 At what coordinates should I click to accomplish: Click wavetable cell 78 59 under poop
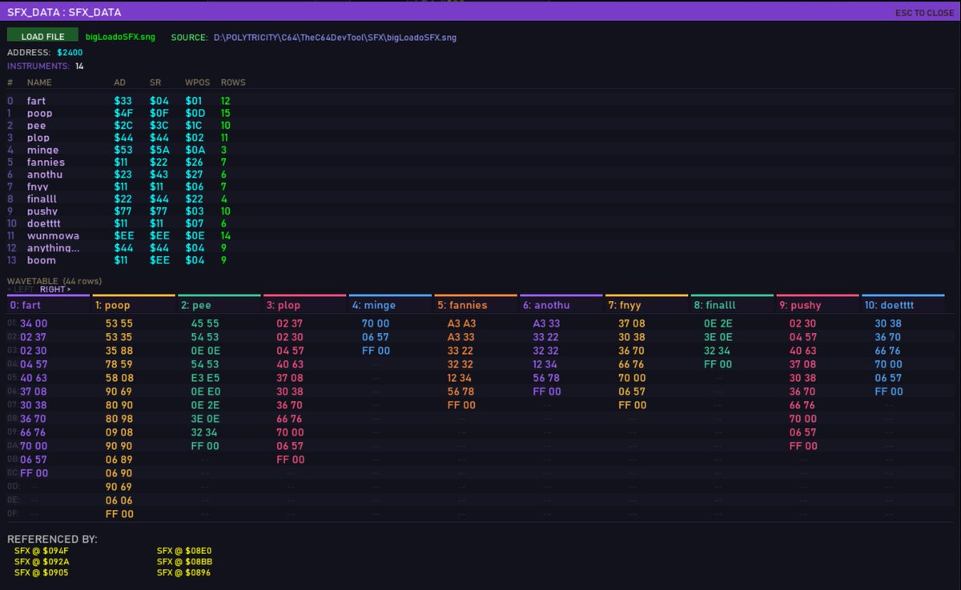tap(119, 364)
